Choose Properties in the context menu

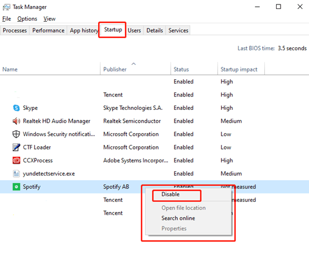pyautogui.click(x=174, y=228)
